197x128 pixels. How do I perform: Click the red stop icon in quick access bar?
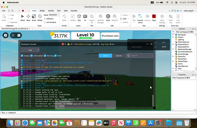(x=23, y=11)
